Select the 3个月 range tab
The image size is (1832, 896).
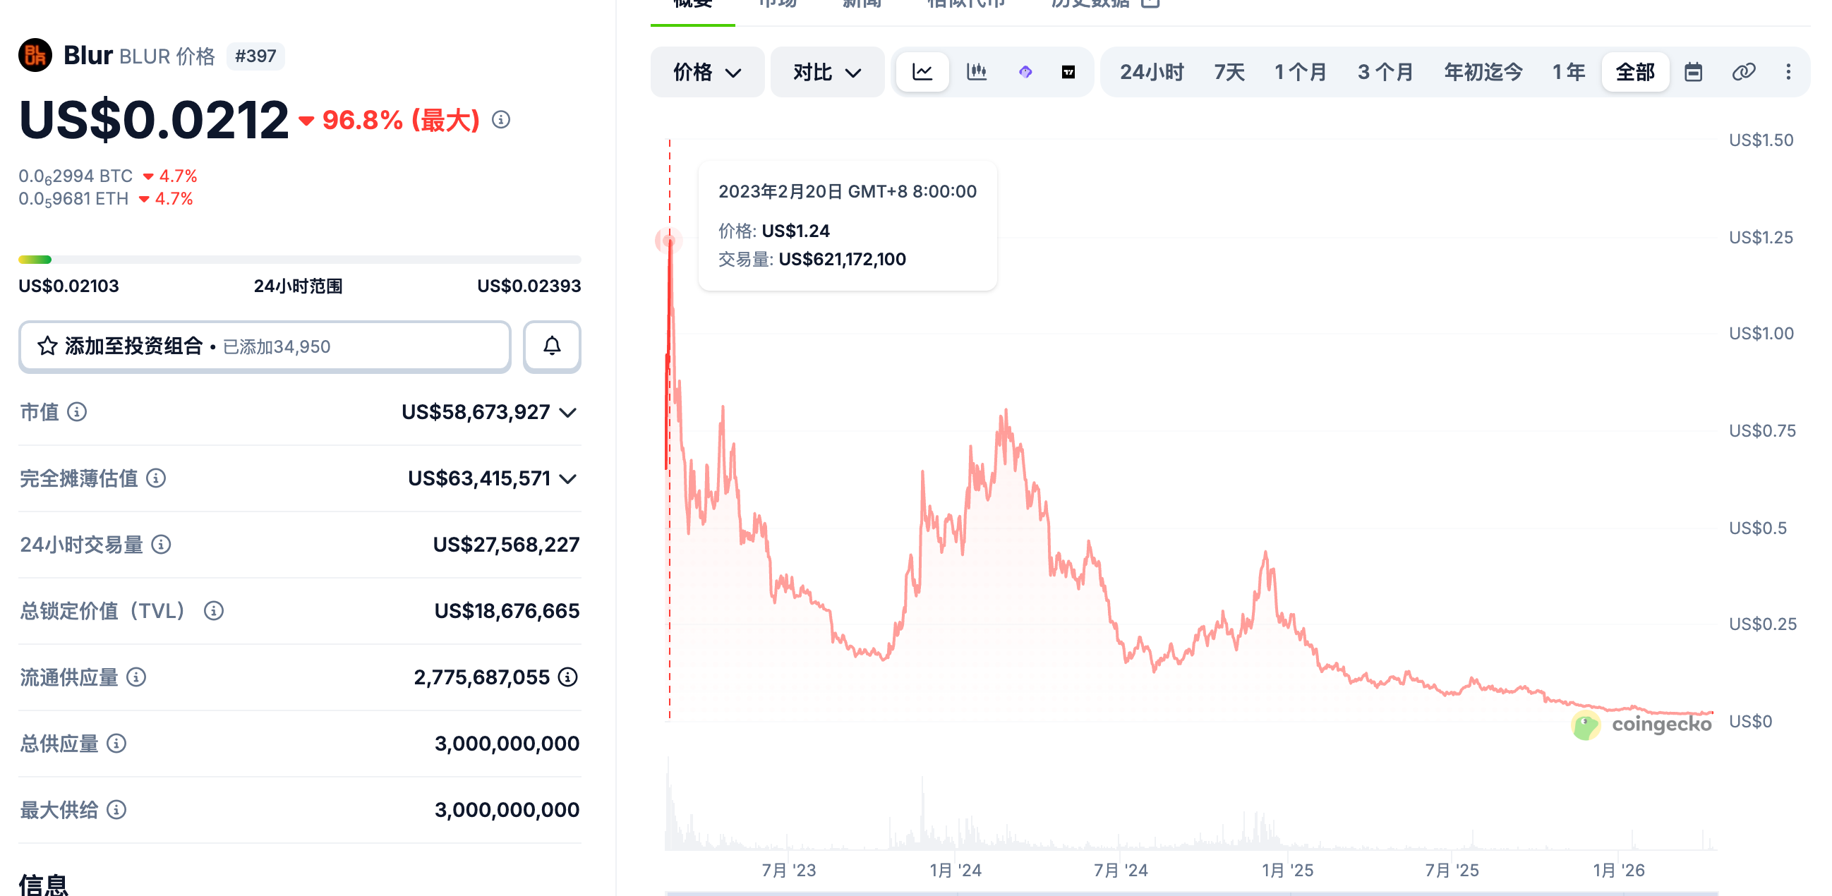coord(1385,72)
